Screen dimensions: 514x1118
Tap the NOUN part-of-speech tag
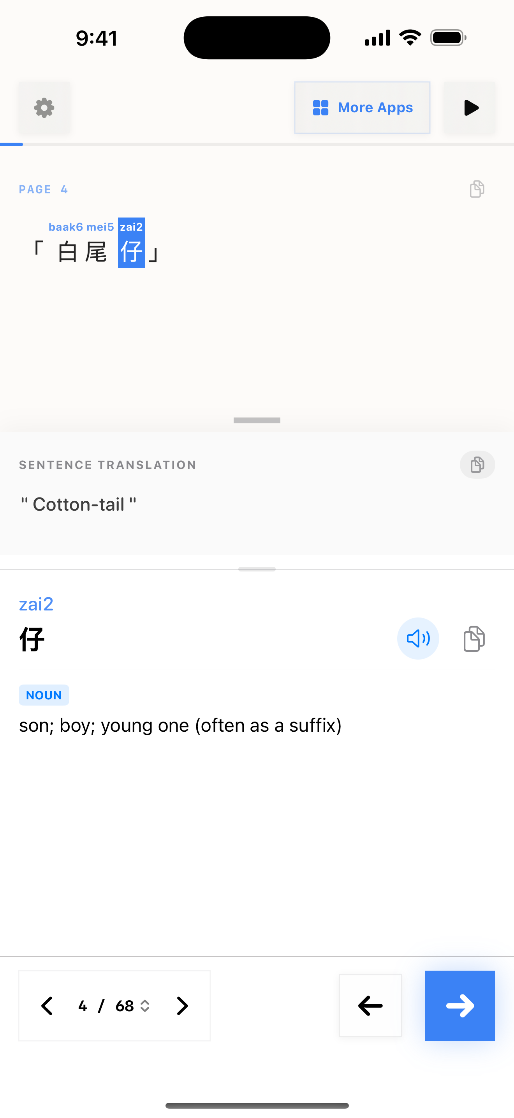click(44, 695)
